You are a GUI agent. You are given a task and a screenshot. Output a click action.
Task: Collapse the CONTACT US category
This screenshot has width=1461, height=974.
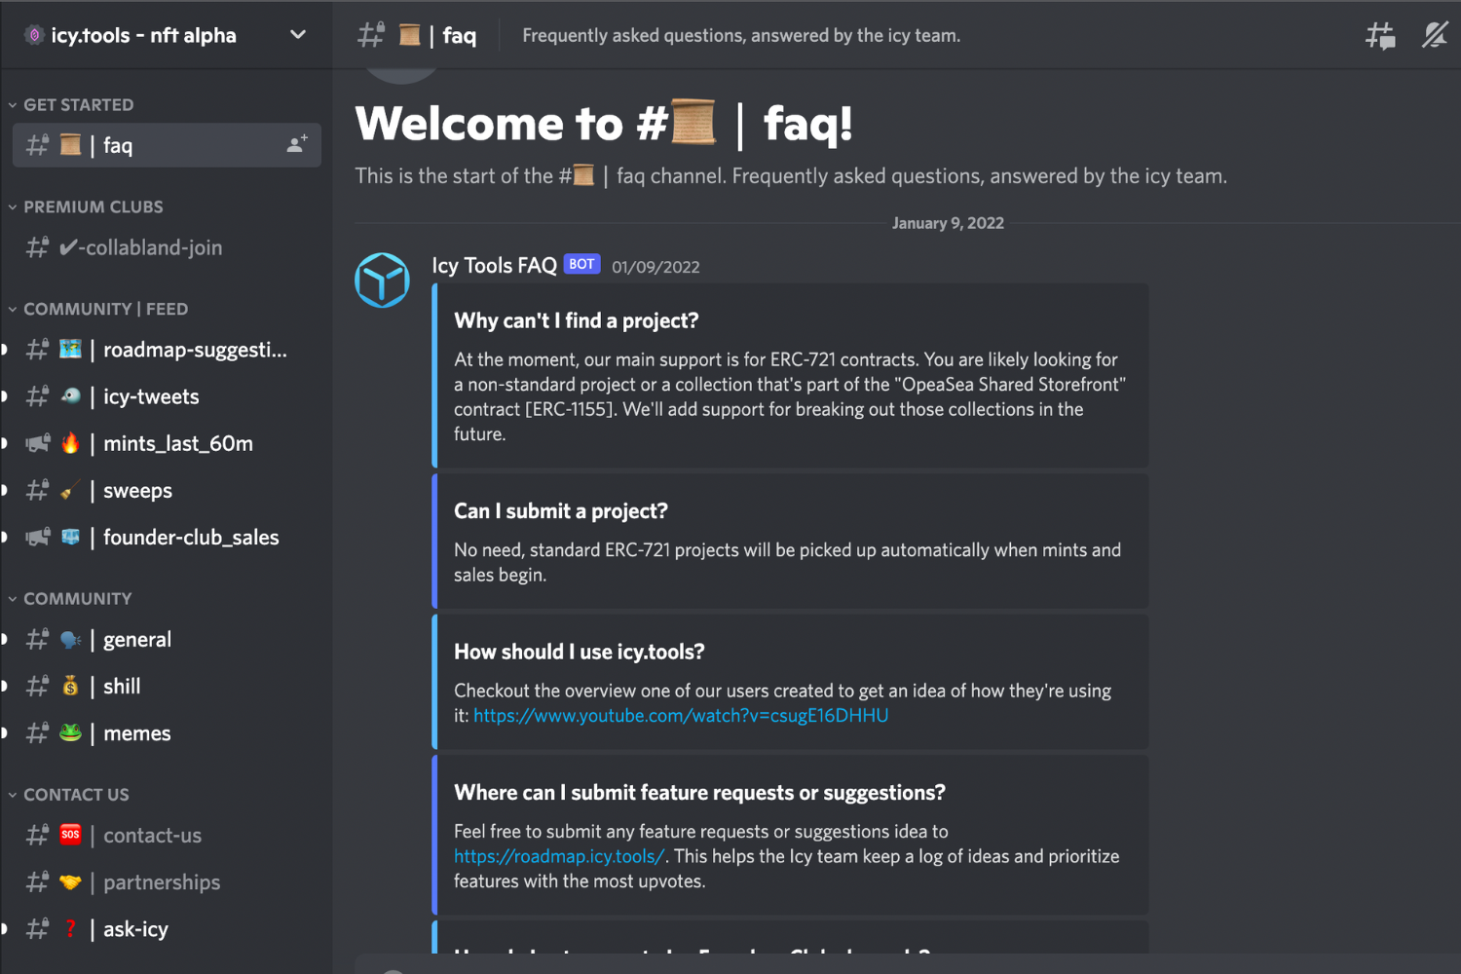coord(69,795)
